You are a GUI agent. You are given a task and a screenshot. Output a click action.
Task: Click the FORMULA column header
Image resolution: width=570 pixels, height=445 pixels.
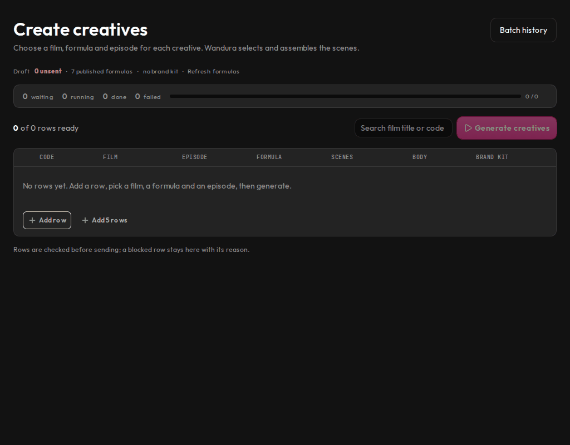tap(269, 157)
